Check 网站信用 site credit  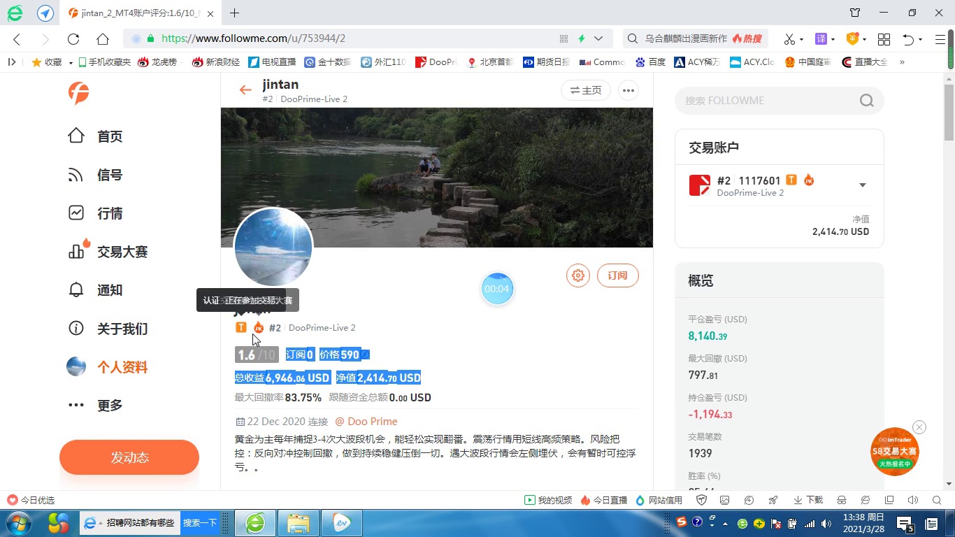click(659, 500)
